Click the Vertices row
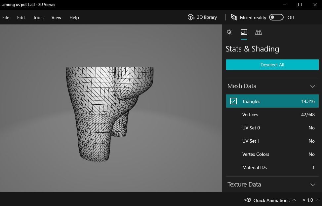This screenshot has width=322, height=206. pyautogui.click(x=272, y=115)
